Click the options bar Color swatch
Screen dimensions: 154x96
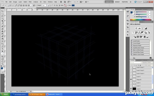coord(73,5)
